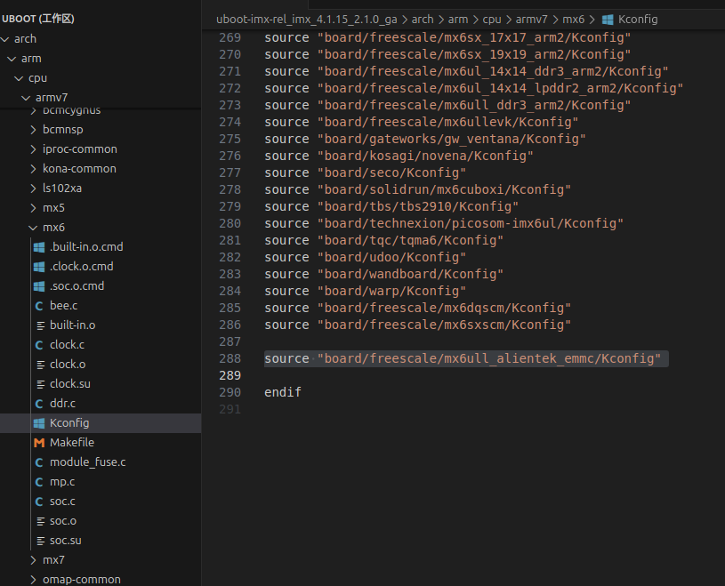725x586 pixels.
Task: Expand the omap-common folder
Action: point(33,580)
